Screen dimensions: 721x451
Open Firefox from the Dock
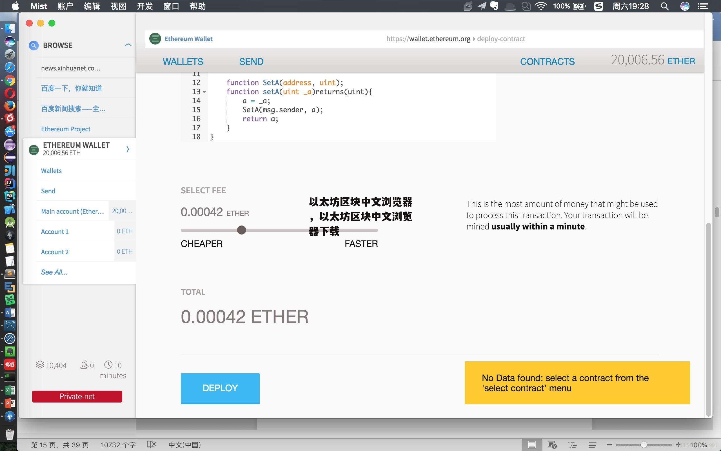(10, 106)
